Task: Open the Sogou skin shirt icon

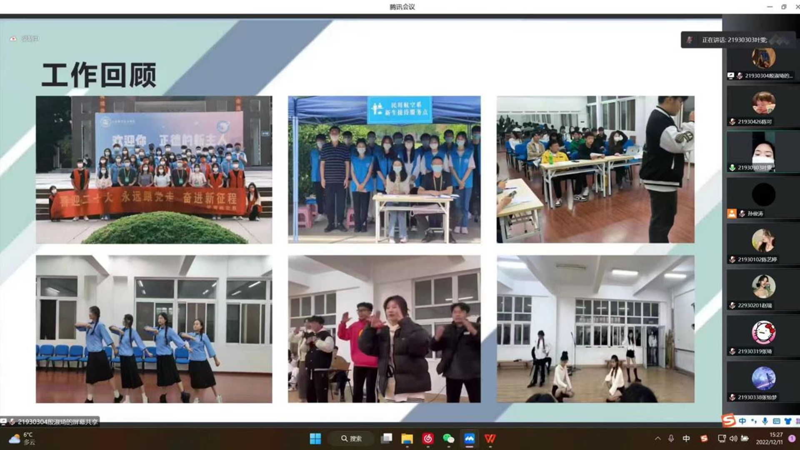Action: [787, 421]
